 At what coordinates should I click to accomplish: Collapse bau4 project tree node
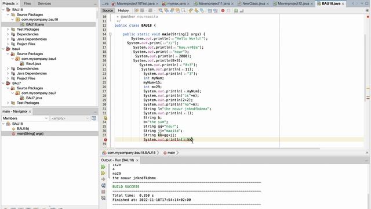3,49
